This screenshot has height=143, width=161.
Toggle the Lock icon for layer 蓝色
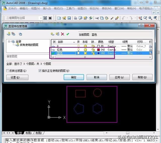tap(93, 53)
